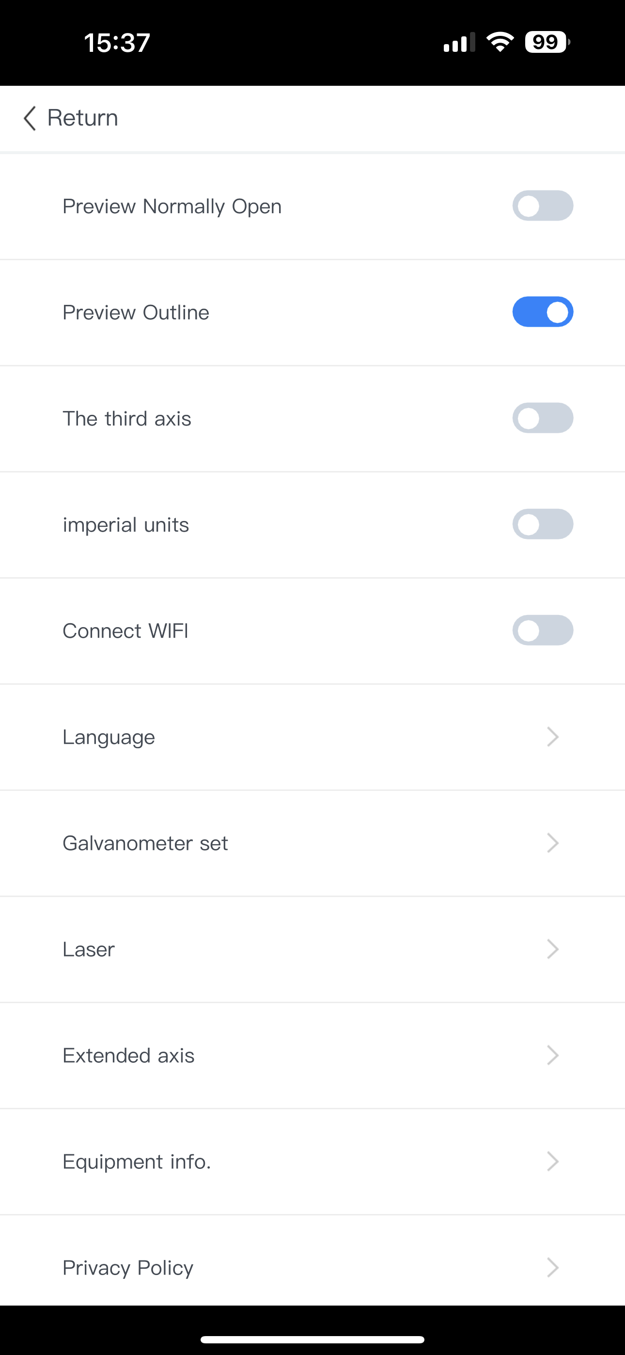Viewport: 625px width, 1355px height.
Task: Open the Laser settings entry
Action: tap(312, 949)
